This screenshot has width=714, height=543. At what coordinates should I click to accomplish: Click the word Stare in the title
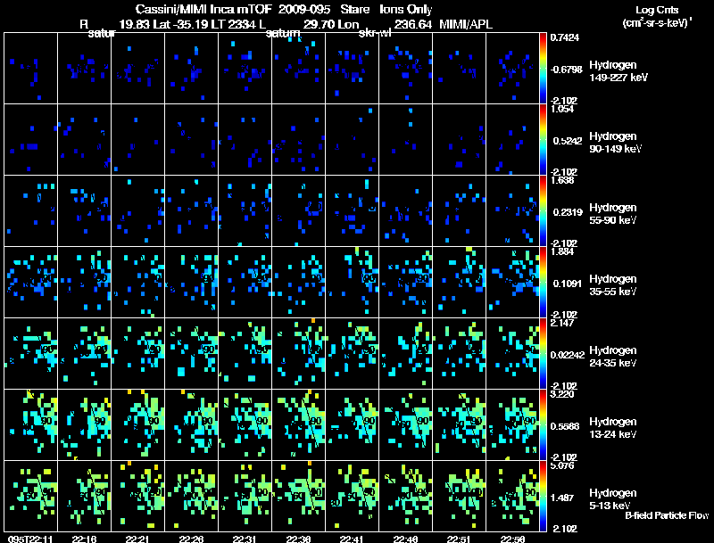point(354,9)
